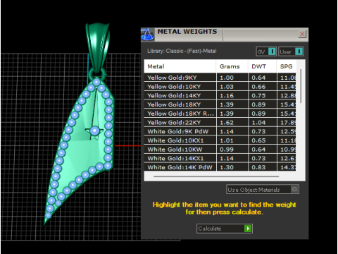Select the Yellow Gold:10KY row
Viewport: 338px width, 254px height.
pyautogui.click(x=220, y=87)
